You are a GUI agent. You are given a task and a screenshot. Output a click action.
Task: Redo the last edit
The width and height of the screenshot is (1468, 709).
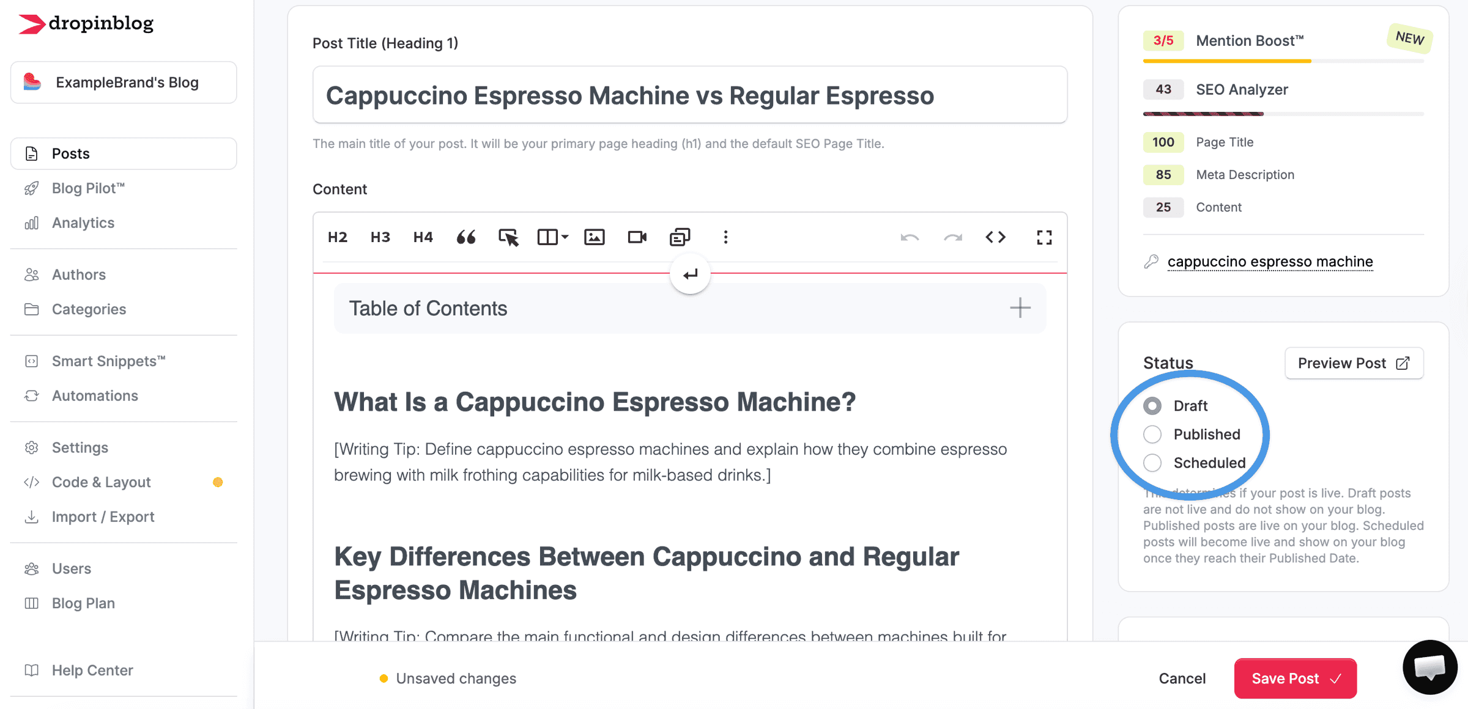click(952, 237)
